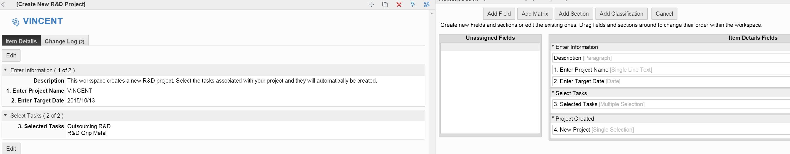Collapse Select Tasks ( 2 of 2 ) section
The width and height of the screenshot is (790, 154).
point(6,115)
